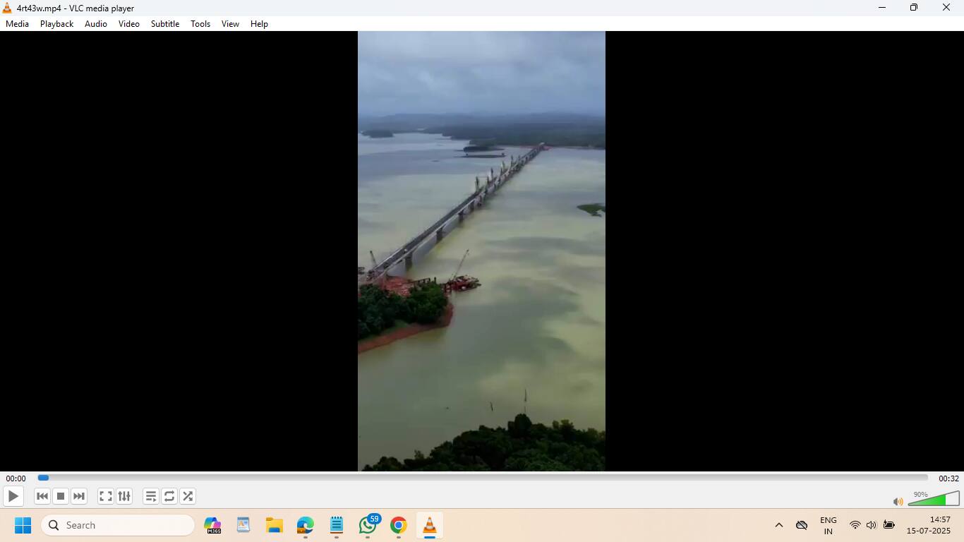Expand the Tools menu
The width and height of the screenshot is (964, 542).
(x=200, y=24)
